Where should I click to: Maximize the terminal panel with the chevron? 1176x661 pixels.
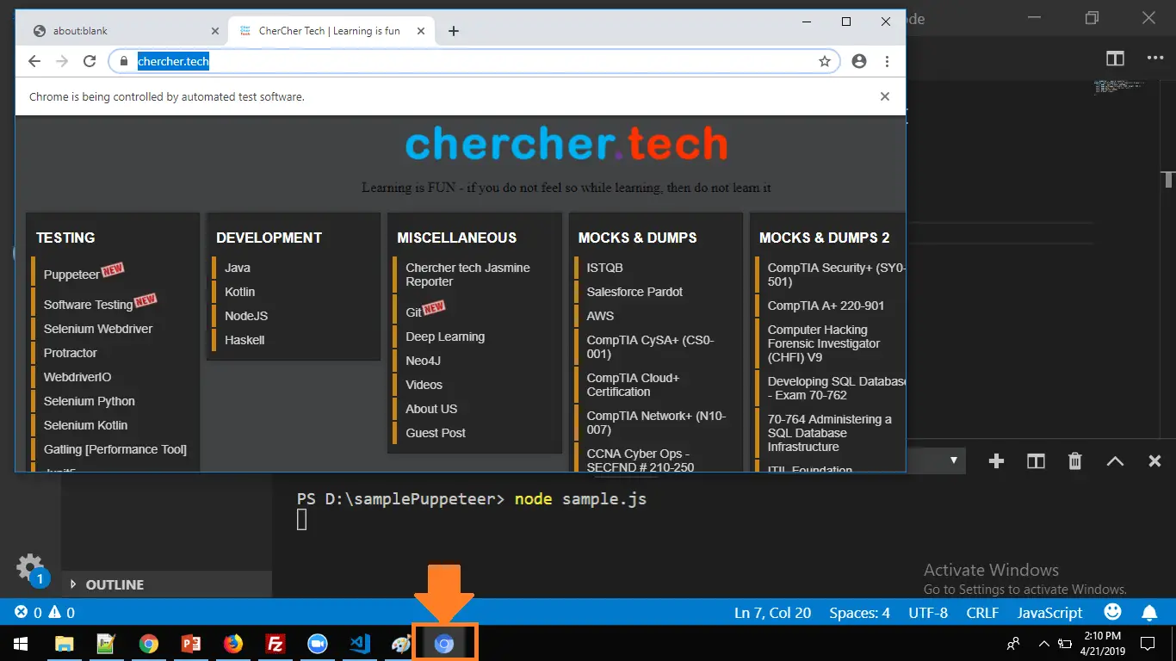pyautogui.click(x=1115, y=460)
